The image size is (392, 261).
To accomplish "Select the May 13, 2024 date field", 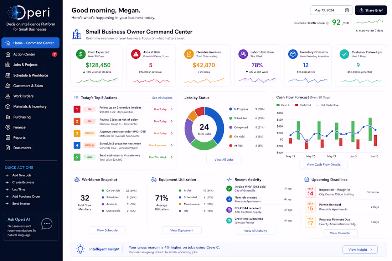I will tap(331, 10).
